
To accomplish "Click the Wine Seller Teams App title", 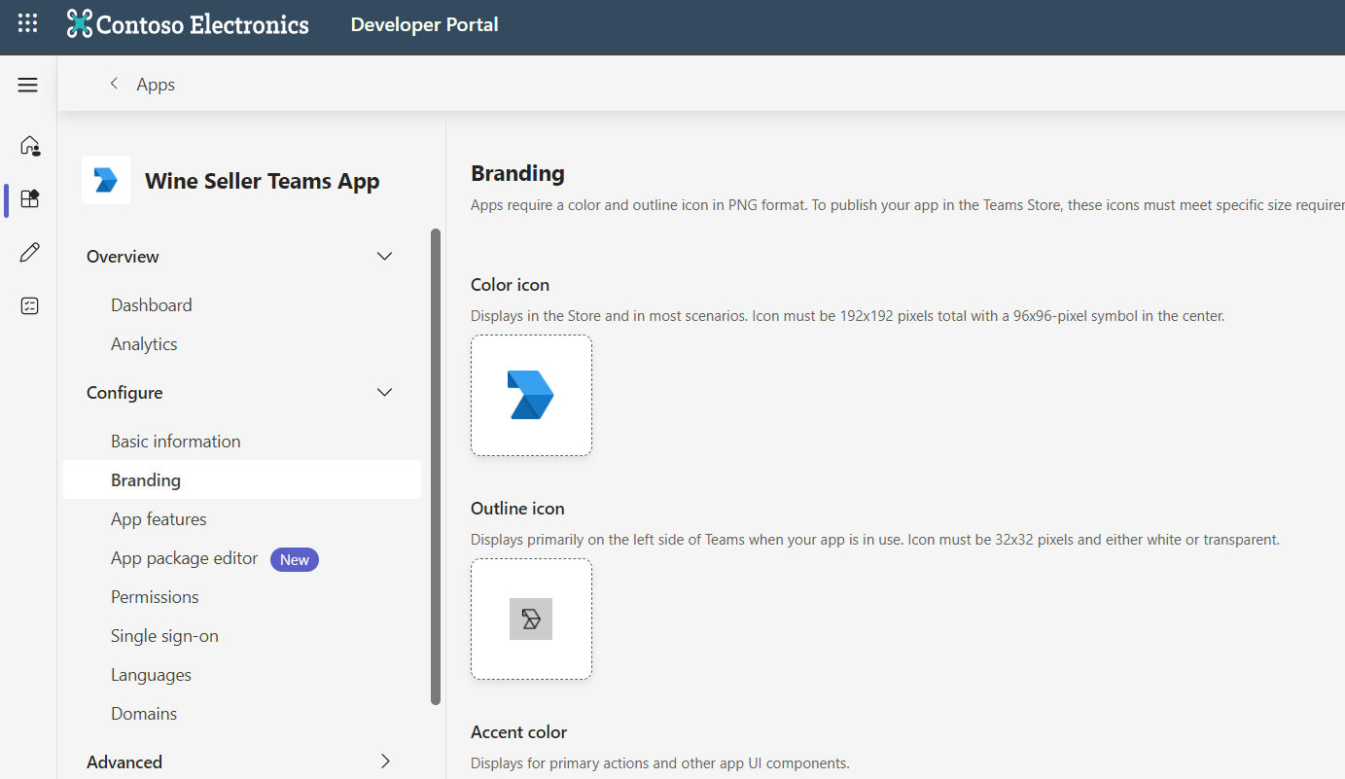I will pos(263,181).
